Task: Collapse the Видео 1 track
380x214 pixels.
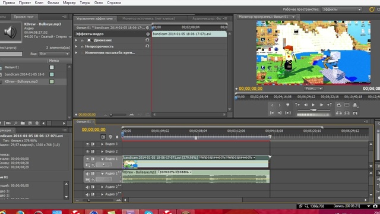Action: point(102,159)
